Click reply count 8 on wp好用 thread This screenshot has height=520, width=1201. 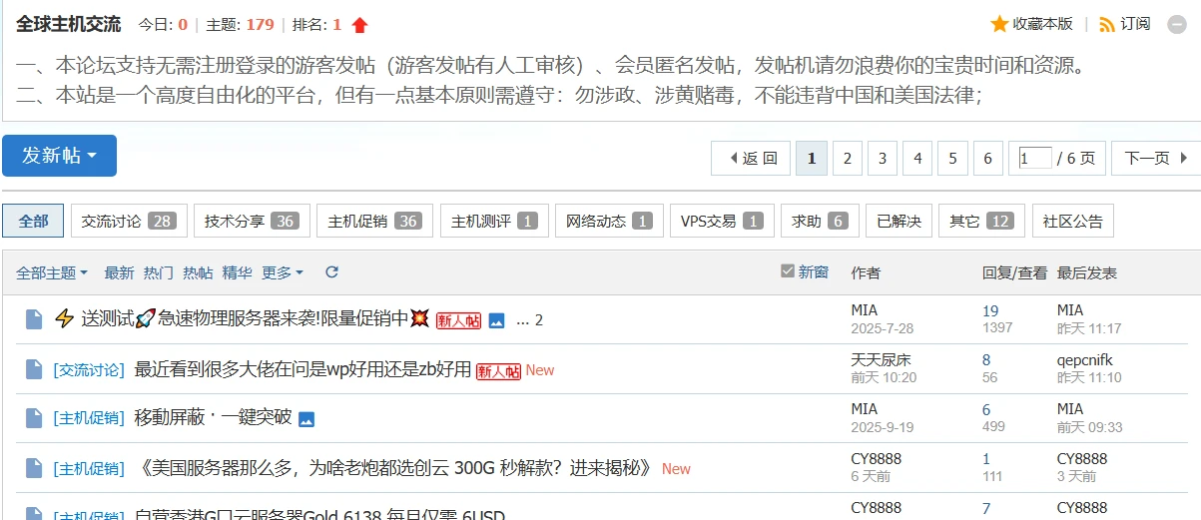pos(986,360)
